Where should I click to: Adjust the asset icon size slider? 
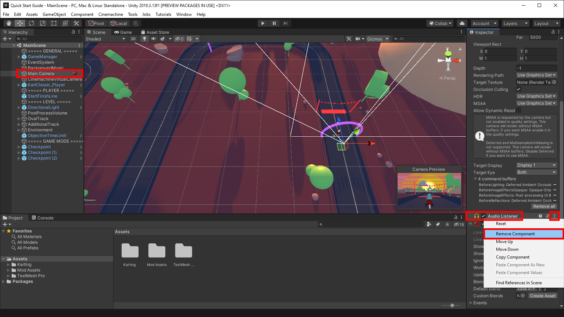pos(452,305)
